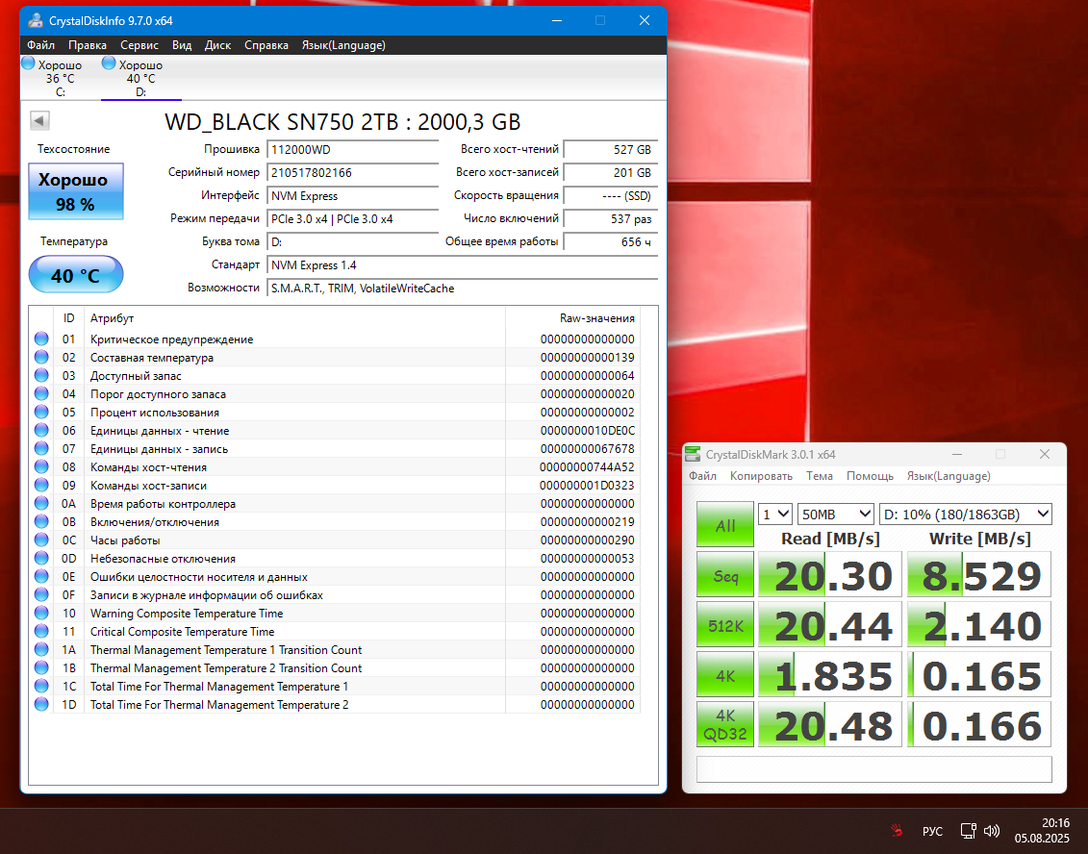Image resolution: width=1088 pixels, height=854 pixels.
Task: Click the firmware field 112000WD
Action: [x=352, y=150]
